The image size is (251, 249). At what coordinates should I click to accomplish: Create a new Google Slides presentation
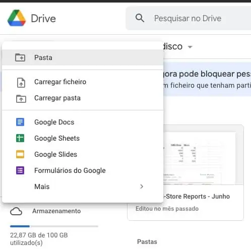[x=83, y=154]
